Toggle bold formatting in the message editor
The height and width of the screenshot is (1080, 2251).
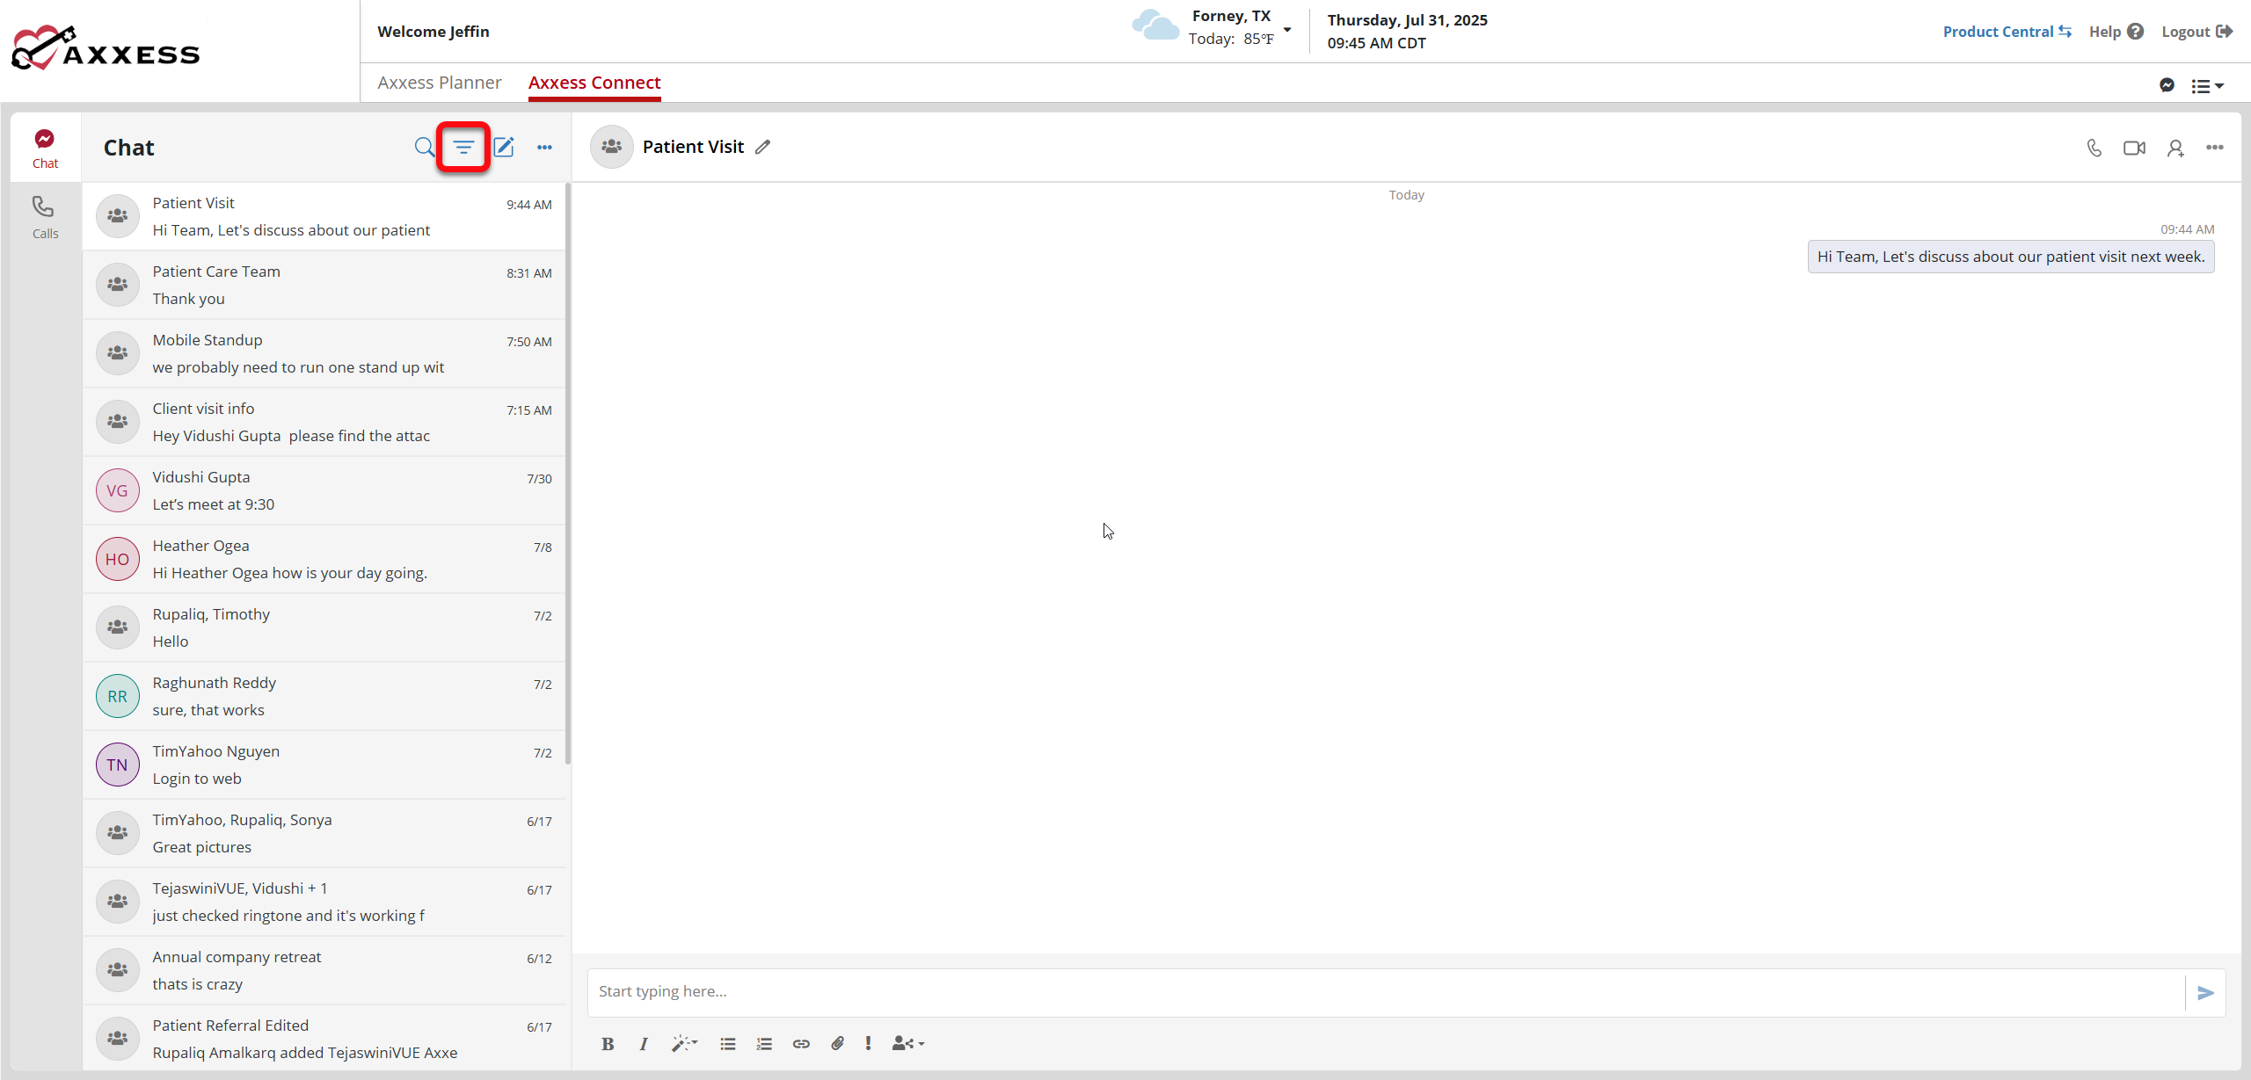pos(607,1044)
